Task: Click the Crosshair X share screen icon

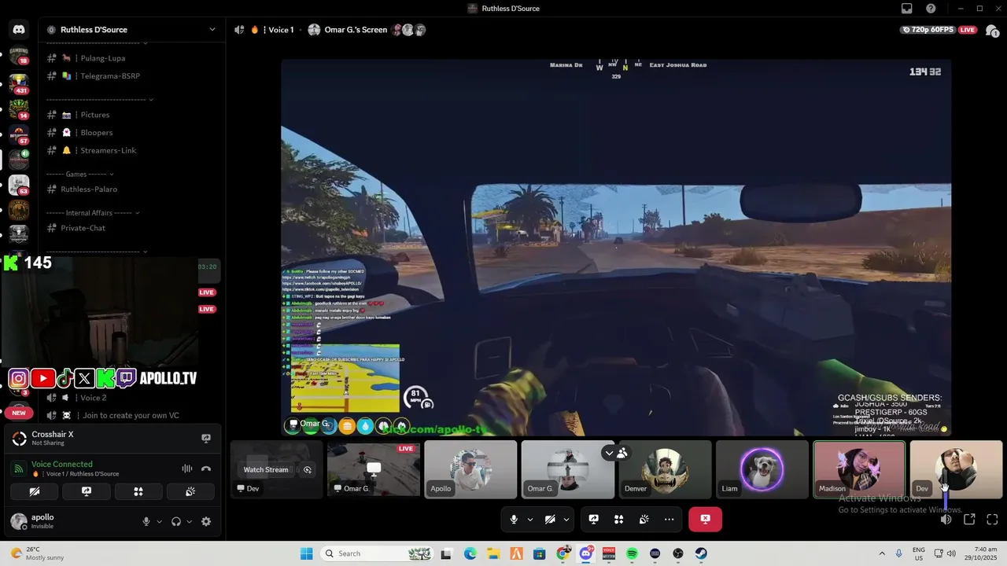Action: pyautogui.click(x=206, y=438)
